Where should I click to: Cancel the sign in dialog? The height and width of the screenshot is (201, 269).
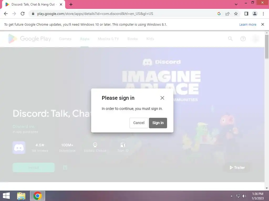point(139,123)
